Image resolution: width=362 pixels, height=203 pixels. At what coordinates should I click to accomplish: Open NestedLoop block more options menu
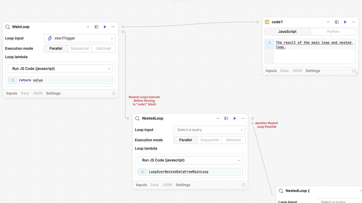(x=243, y=118)
